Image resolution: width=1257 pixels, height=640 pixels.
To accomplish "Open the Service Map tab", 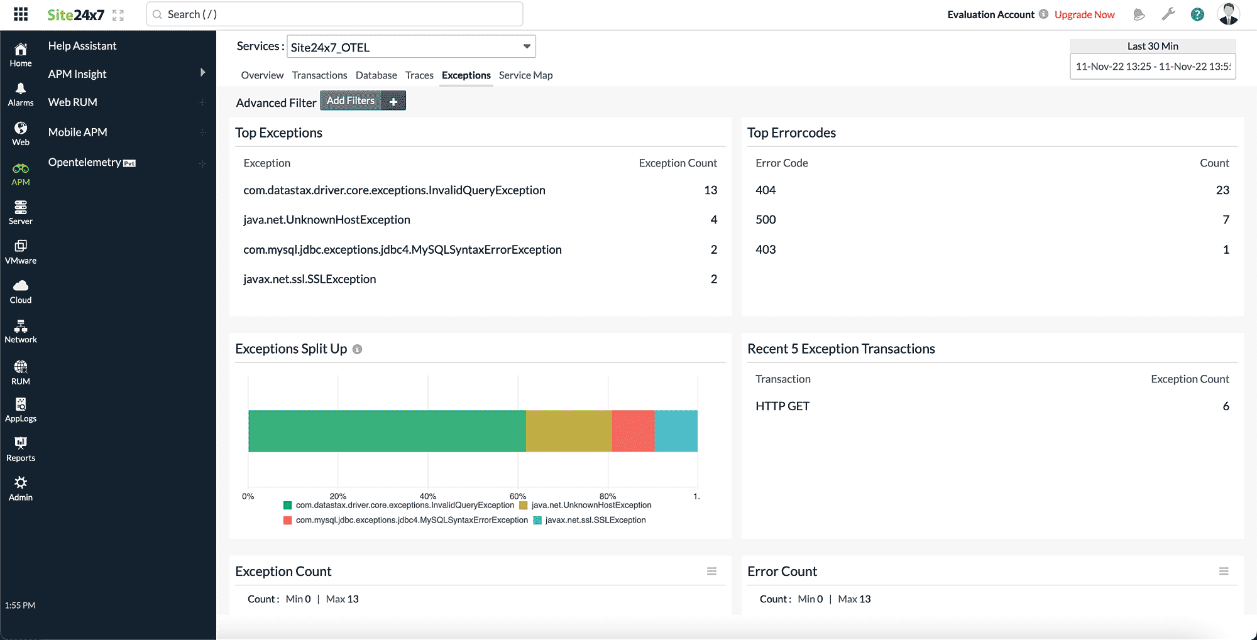I will pos(525,75).
